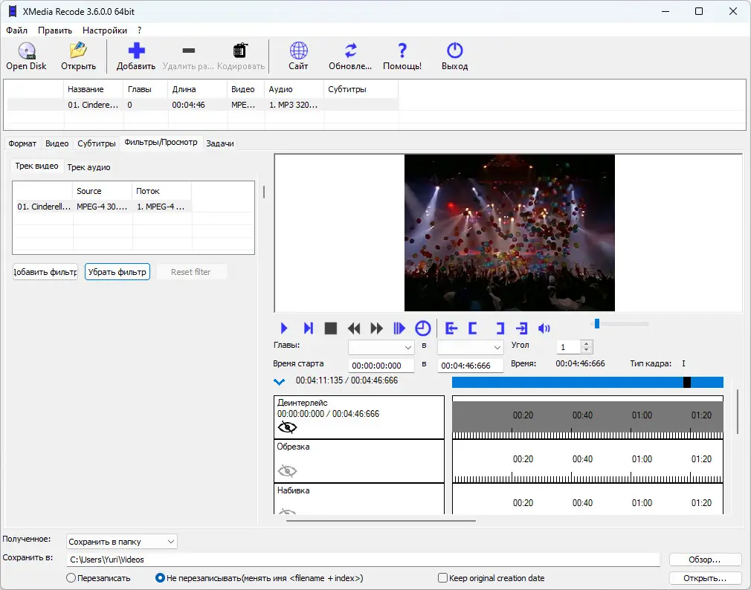
Task: Expand the Сохранить в папку dropdown
Action: point(122,542)
